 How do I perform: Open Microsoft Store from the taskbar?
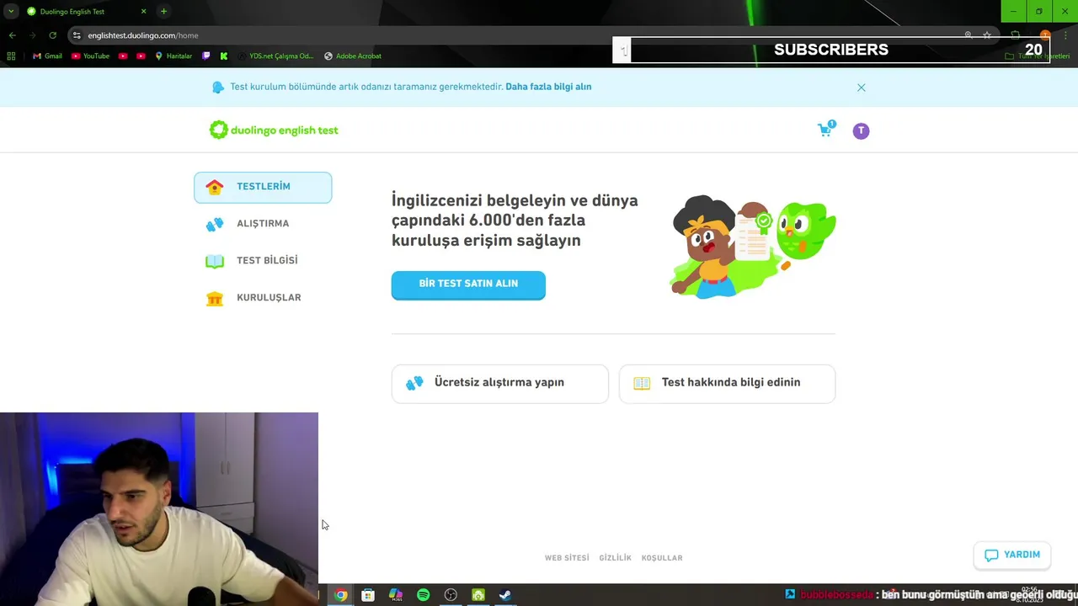coord(368,595)
